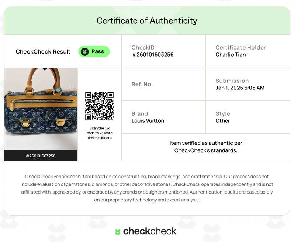Click the CheckCheck logo icon at bottom
The height and width of the screenshot is (242, 294).
tap(118, 232)
